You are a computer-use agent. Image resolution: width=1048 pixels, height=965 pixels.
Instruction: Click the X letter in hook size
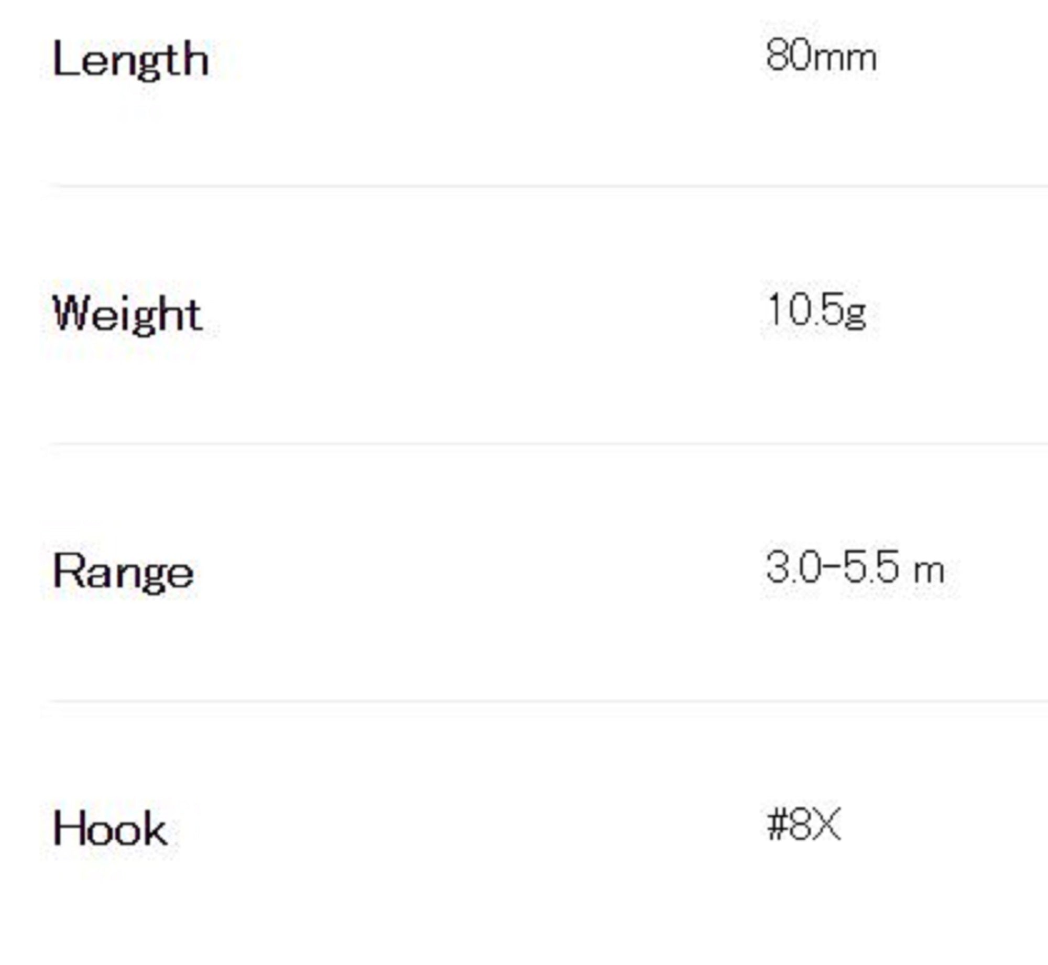pyautogui.click(x=826, y=825)
